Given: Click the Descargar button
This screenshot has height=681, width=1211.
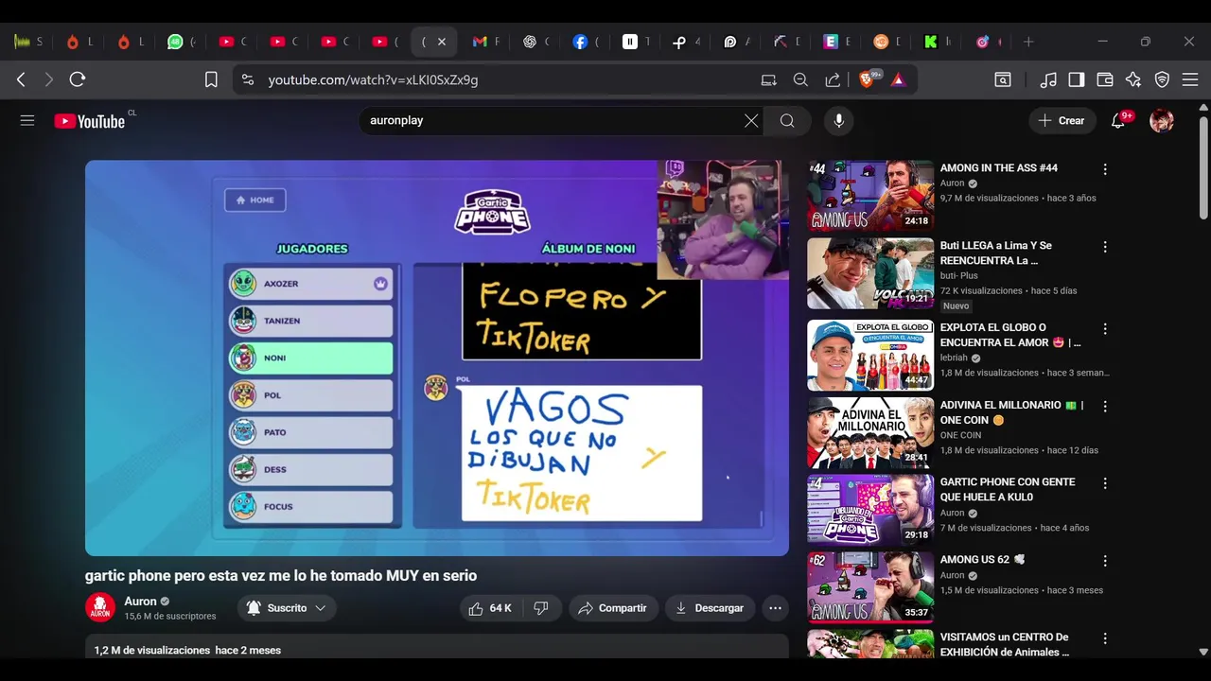Looking at the screenshot, I should pos(710,608).
